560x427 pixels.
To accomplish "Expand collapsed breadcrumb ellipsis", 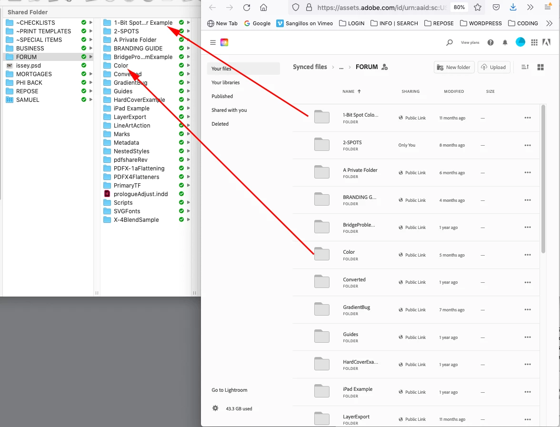I will (341, 67).
